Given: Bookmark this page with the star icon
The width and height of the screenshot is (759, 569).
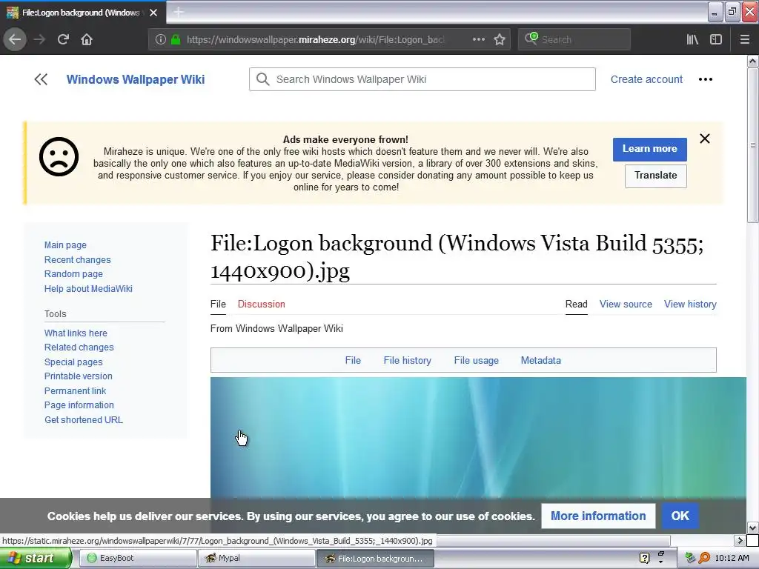Looking at the screenshot, I should click(500, 39).
